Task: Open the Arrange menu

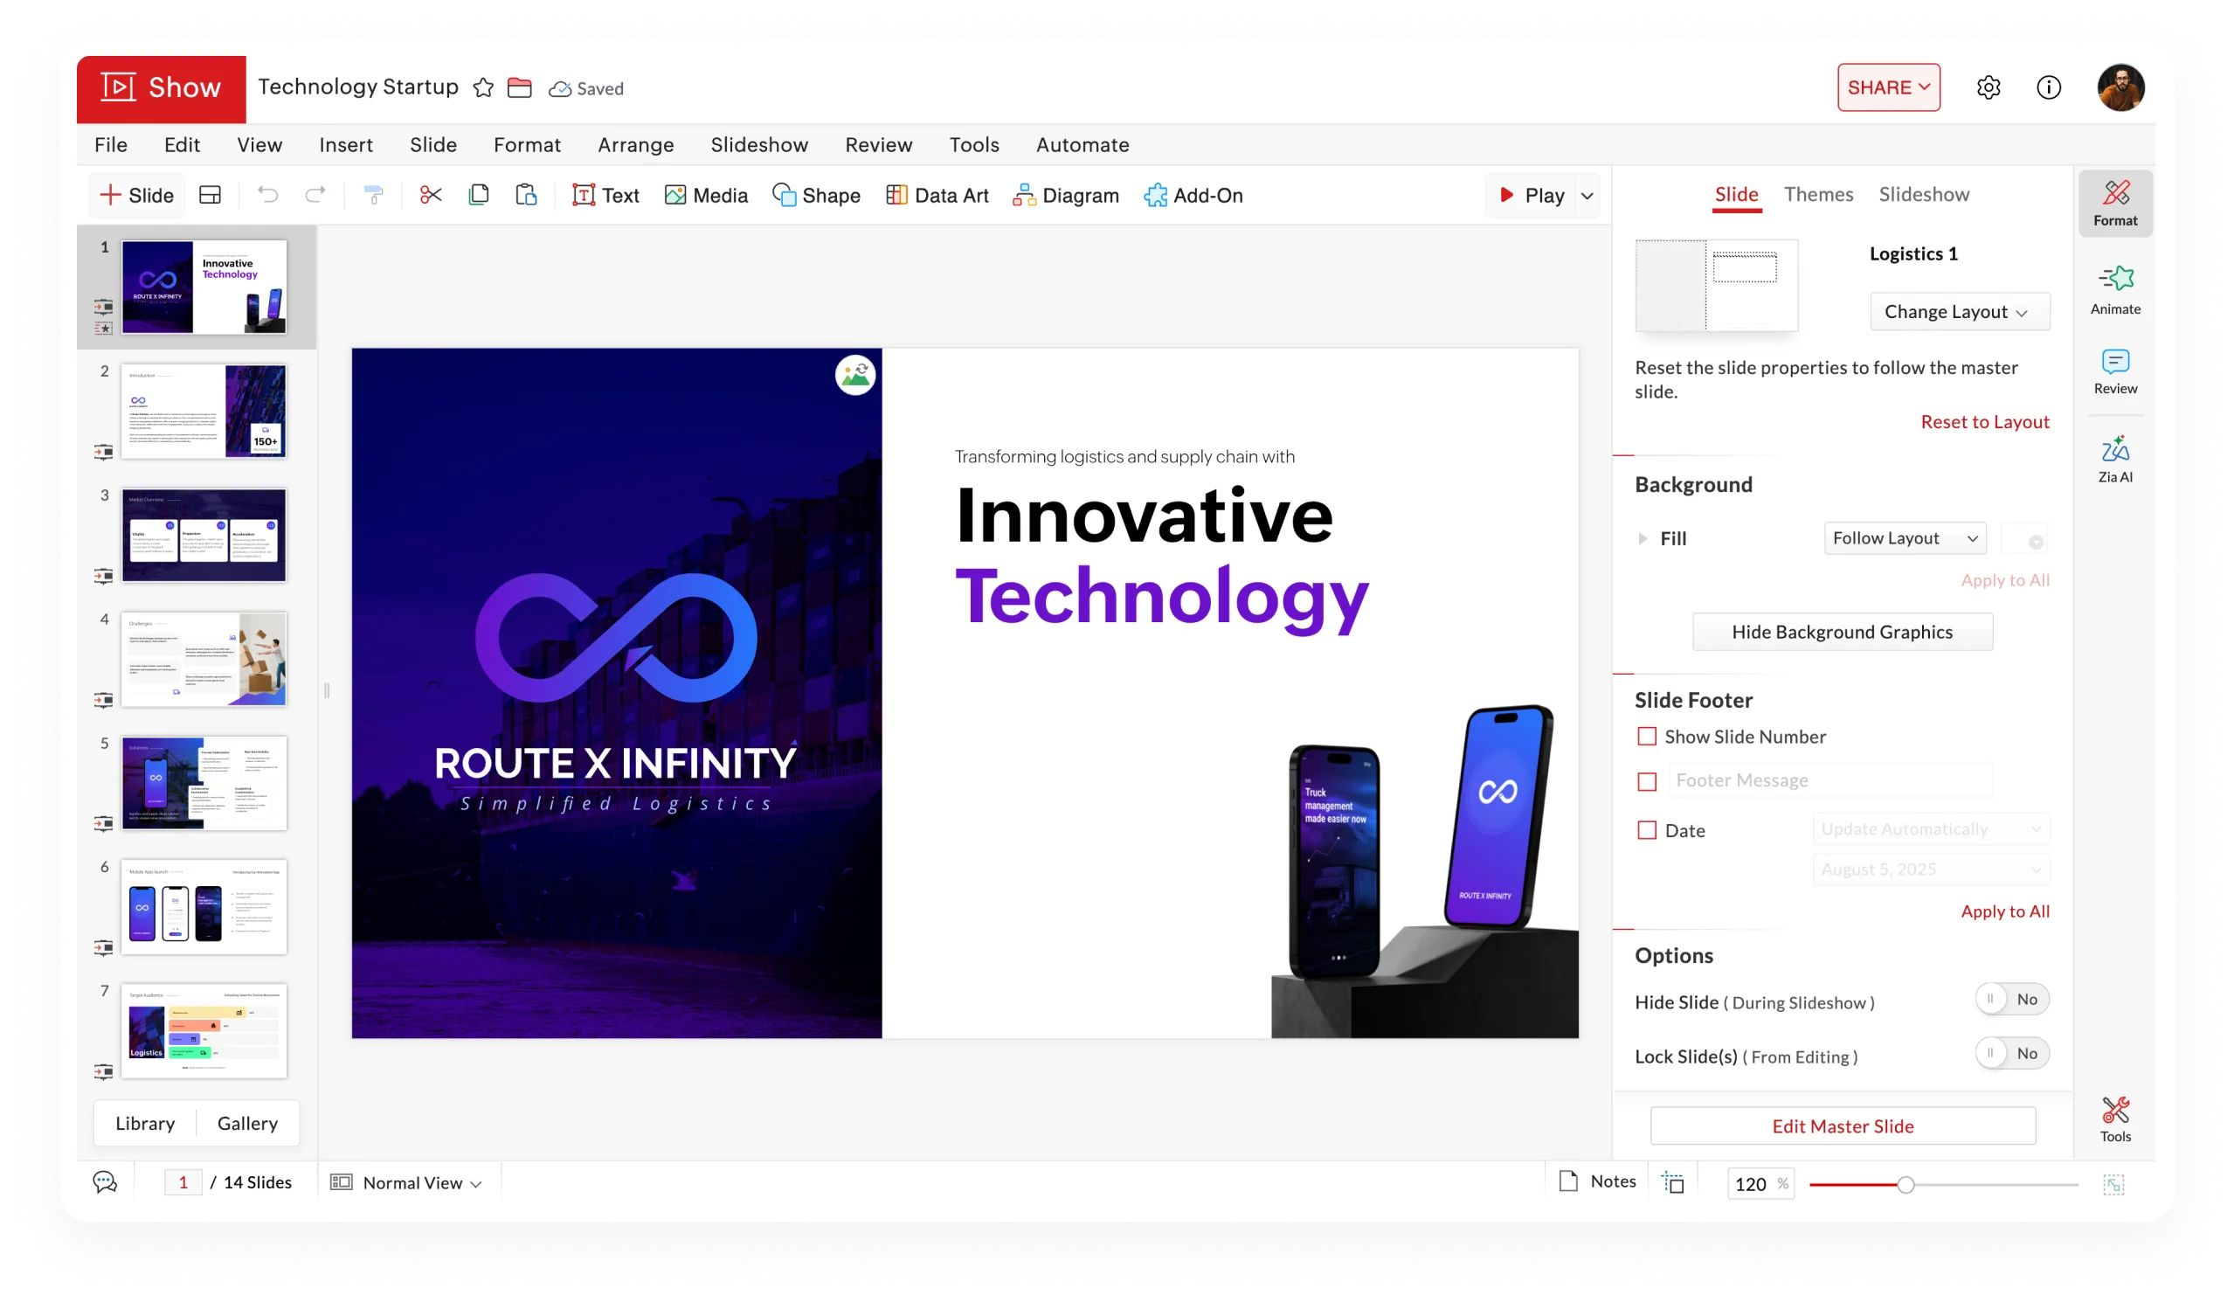Action: tap(635, 144)
